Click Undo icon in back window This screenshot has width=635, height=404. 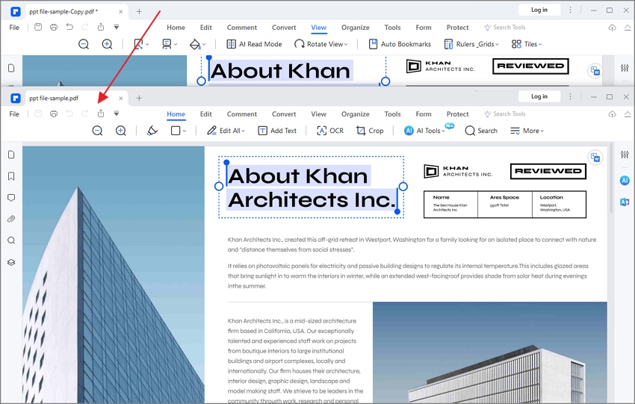click(69, 27)
